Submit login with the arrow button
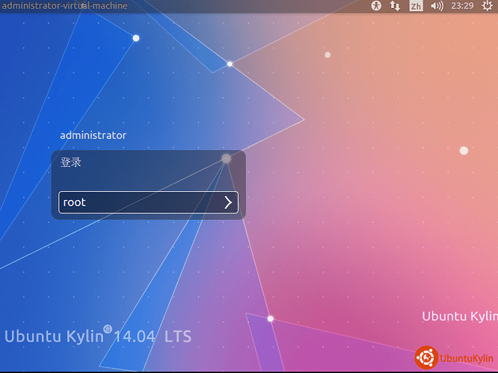Viewport: 498px width, 373px height. click(228, 202)
